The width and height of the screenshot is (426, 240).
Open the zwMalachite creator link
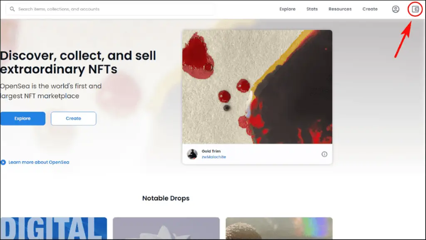(213, 157)
